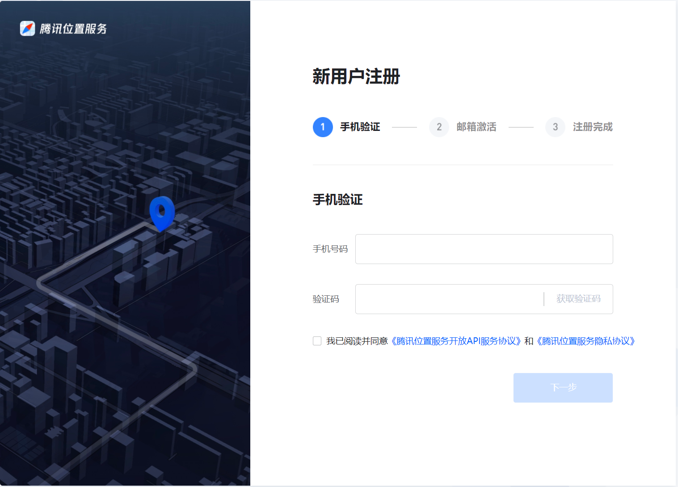Focus the 验证码 code input field
The image size is (678, 487).
[449, 299]
